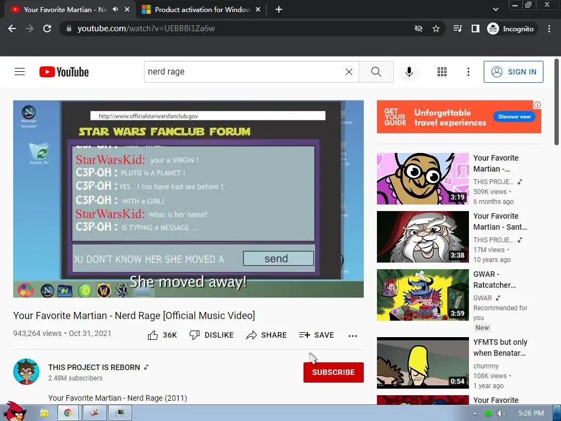Open 'GWAR - Ratcatcher...' video title
The image size is (561, 421).
[x=495, y=280]
